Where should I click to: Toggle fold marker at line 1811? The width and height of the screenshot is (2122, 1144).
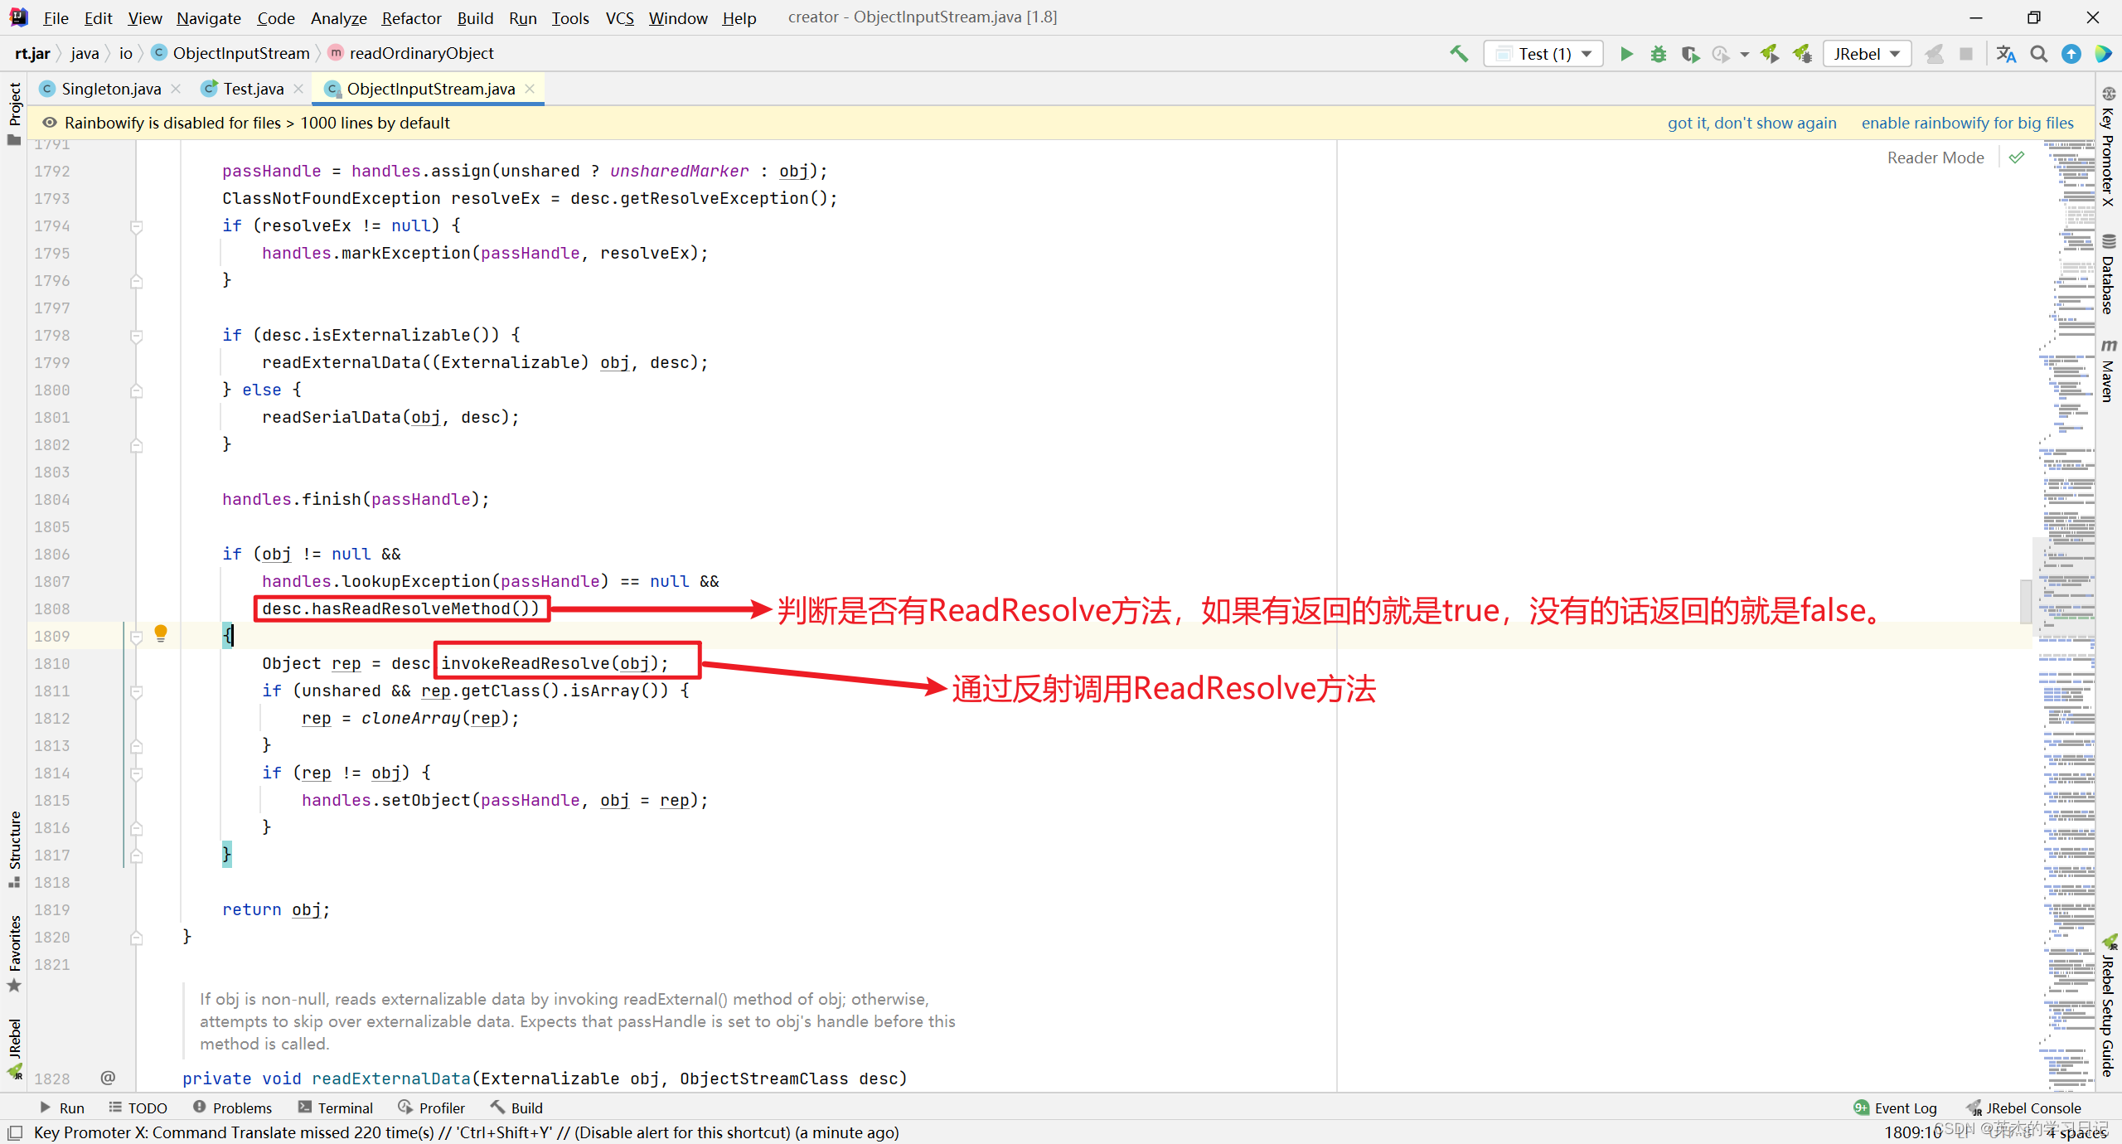137,691
